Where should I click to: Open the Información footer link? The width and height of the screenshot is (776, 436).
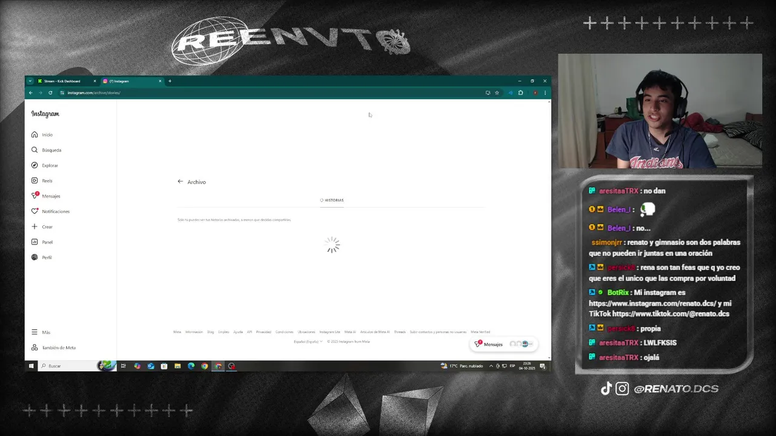click(x=194, y=332)
